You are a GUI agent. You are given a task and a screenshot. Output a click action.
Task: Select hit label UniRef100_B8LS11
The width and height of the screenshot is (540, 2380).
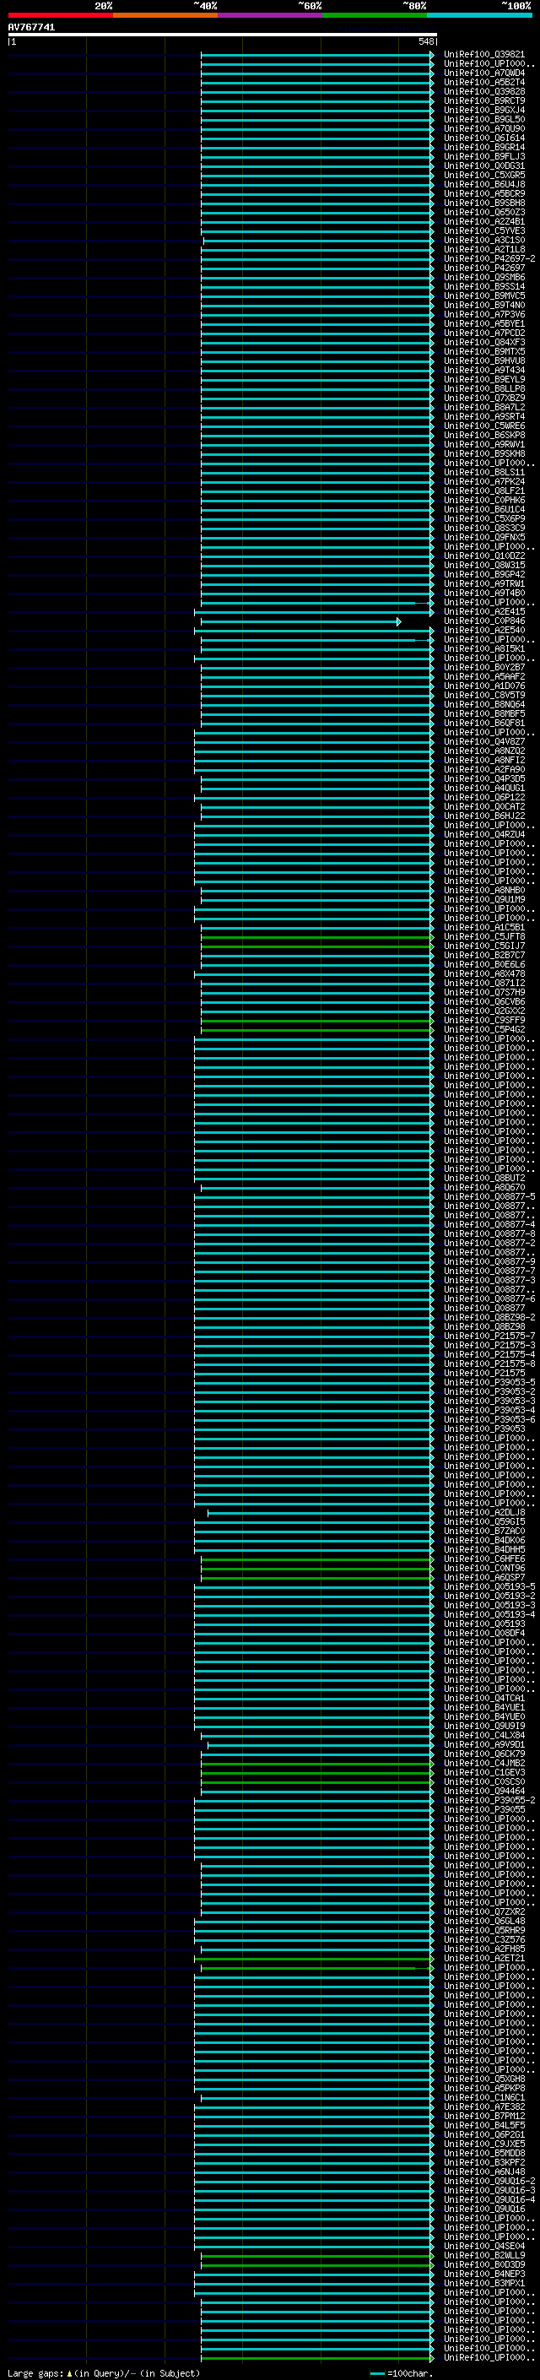(x=484, y=472)
